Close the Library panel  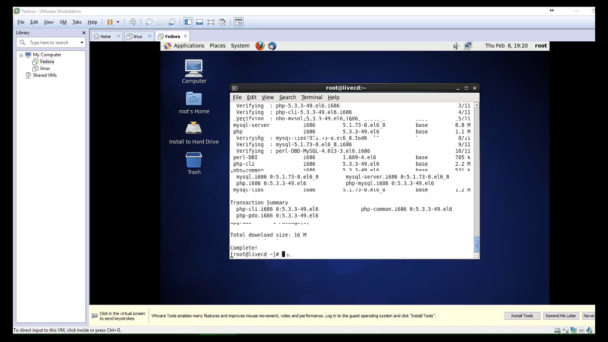[x=84, y=33]
